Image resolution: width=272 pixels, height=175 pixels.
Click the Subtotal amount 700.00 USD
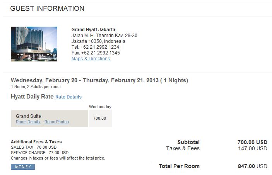pyautogui.click(x=252, y=143)
